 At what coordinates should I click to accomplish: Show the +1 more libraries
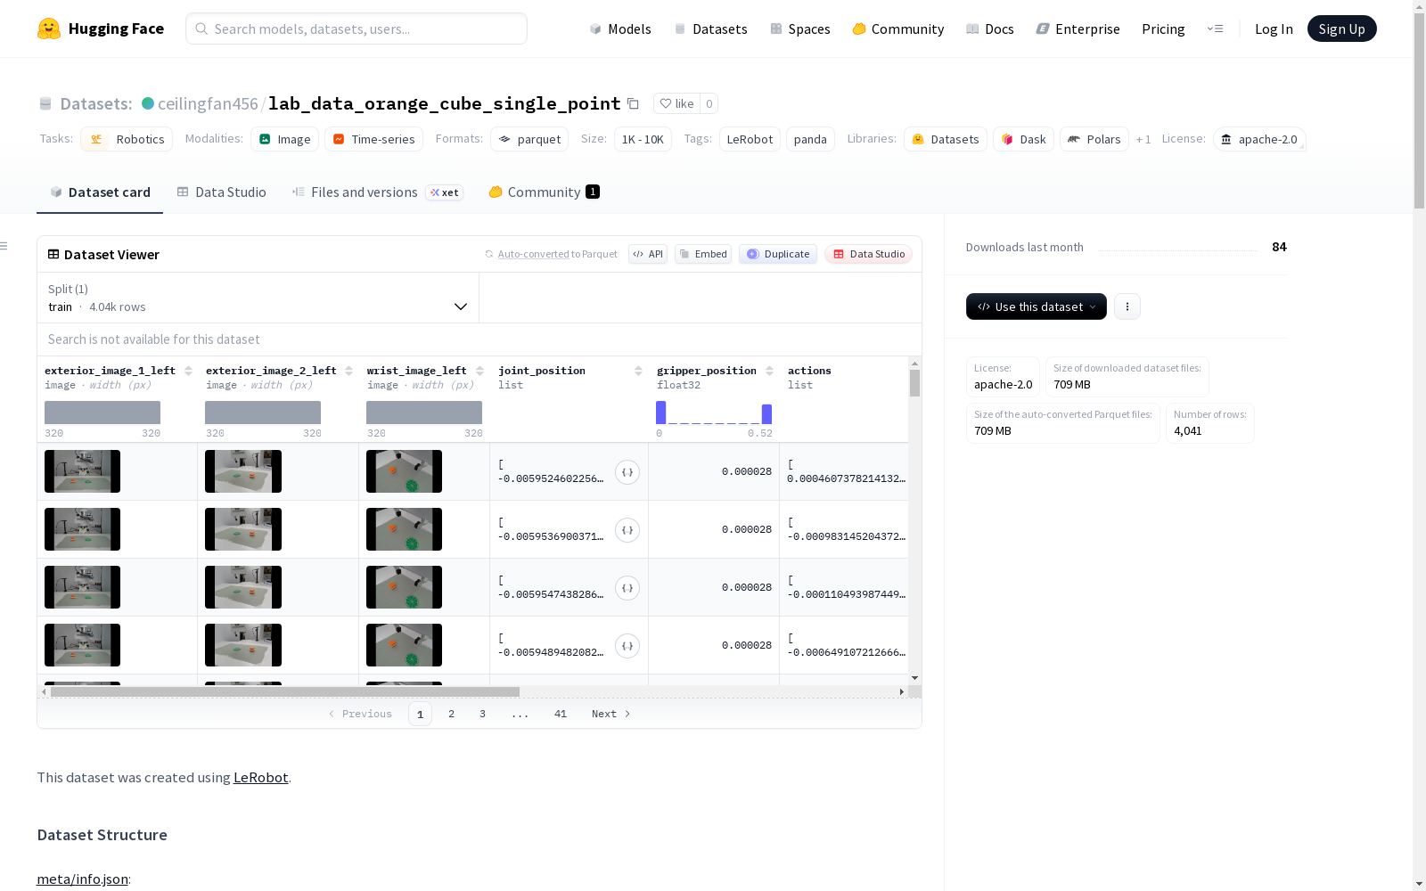[x=1143, y=139]
